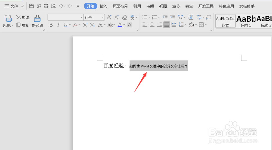Open customize quick access toolbar arrow
Image resolution: width=272 pixels, height=150 pixels.
point(78,6)
